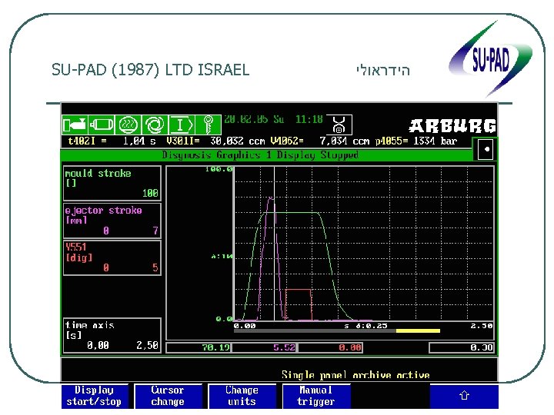The height and width of the screenshot is (415, 554).
Task: Click the SU-PAD (1987) LTD ISRAEL heading
Action: click(151, 69)
